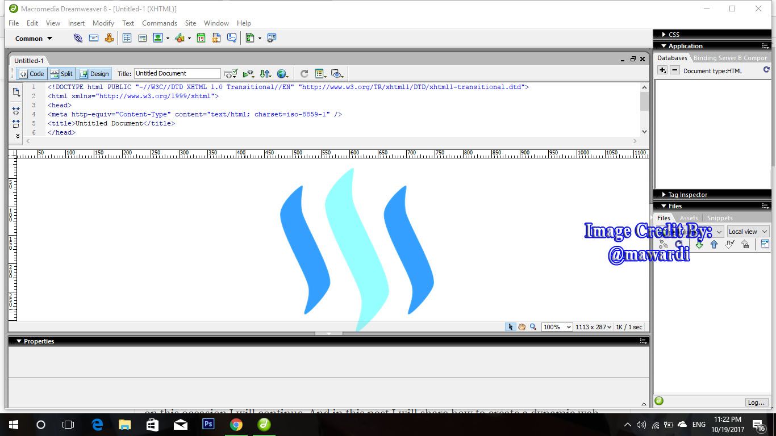Select the Untitled-1 document tab
The height and width of the screenshot is (436, 776).
pyautogui.click(x=29, y=61)
